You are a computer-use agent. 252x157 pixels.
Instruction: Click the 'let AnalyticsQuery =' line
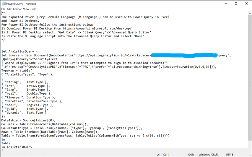[19, 51]
